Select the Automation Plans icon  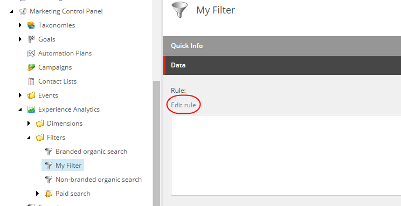pos(31,53)
